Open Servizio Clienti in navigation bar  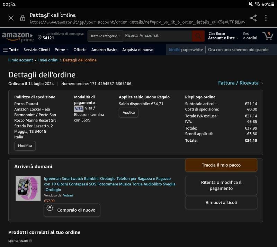(x=37, y=50)
